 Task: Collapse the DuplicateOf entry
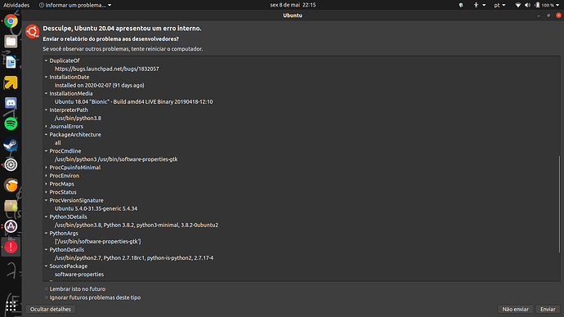point(46,60)
